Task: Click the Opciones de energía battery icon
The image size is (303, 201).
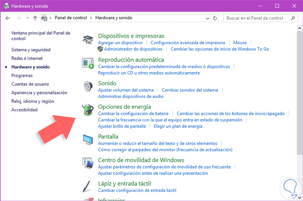Action: pos(88,110)
